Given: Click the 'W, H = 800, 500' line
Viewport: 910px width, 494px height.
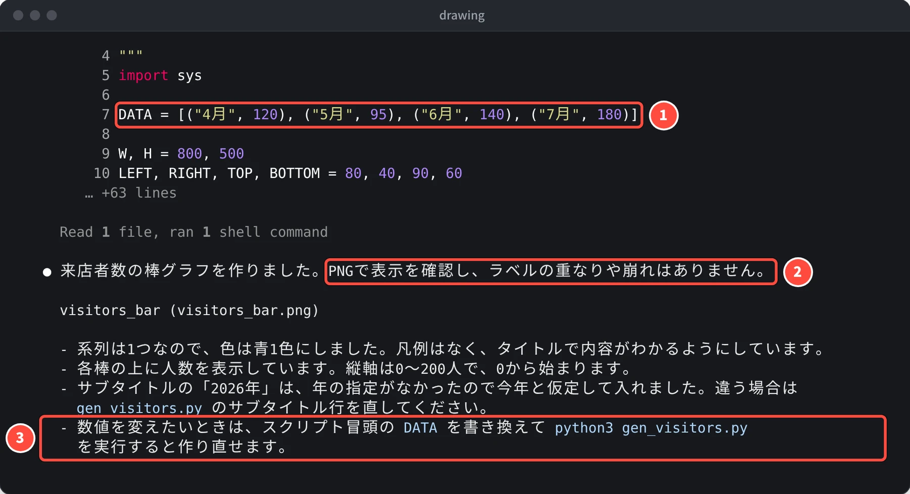Looking at the screenshot, I should point(181,154).
